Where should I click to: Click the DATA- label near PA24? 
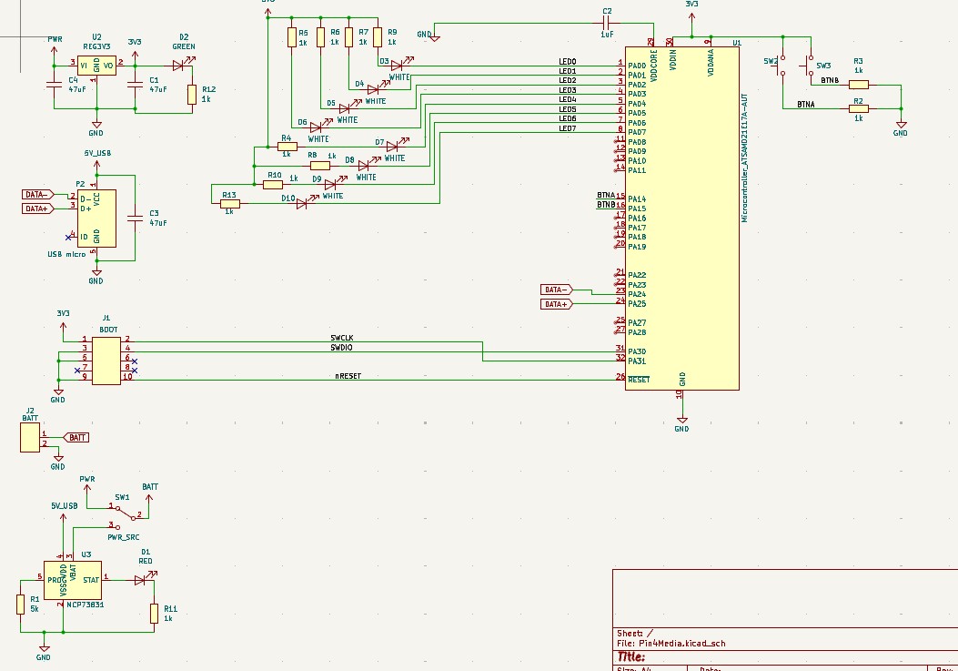point(556,290)
